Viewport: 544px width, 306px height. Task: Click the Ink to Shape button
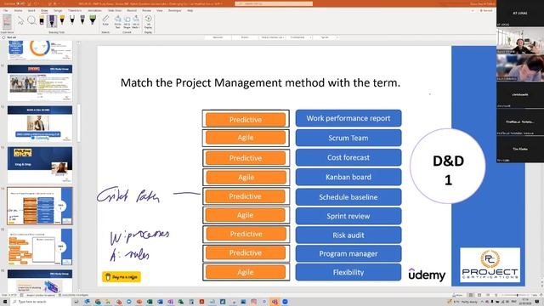click(x=127, y=22)
